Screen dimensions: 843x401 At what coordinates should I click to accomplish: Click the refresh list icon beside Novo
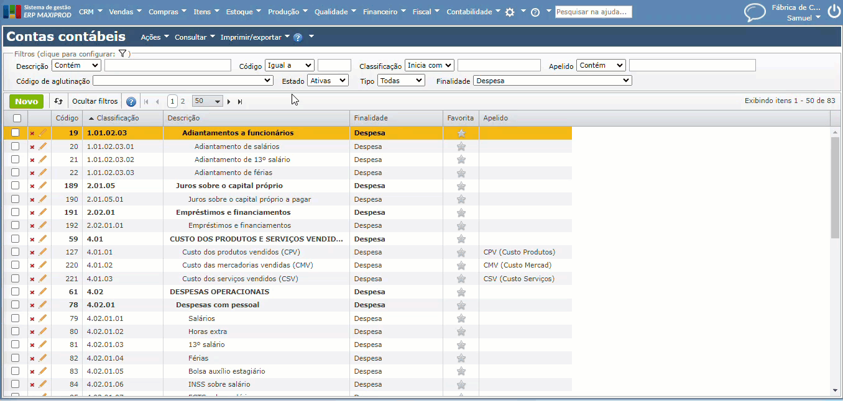[x=58, y=101]
